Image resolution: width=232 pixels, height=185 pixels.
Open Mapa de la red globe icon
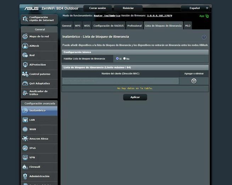tap(25, 36)
